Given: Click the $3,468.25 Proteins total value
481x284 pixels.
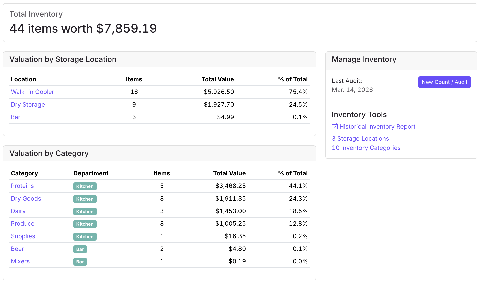Looking at the screenshot, I should coord(230,186).
